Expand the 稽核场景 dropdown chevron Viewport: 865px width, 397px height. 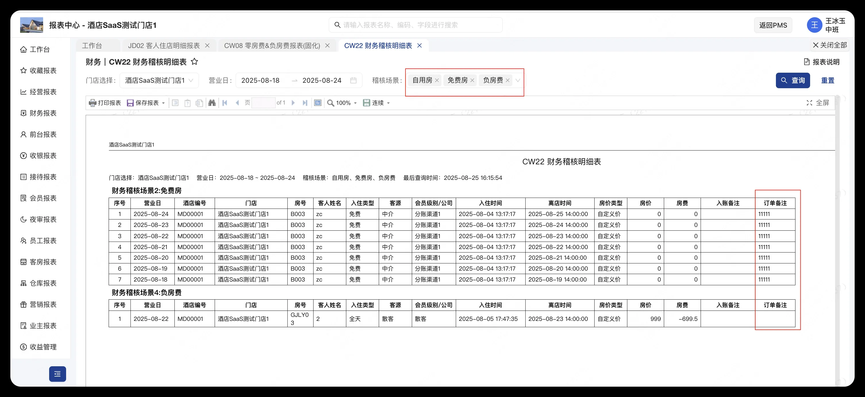click(x=518, y=80)
